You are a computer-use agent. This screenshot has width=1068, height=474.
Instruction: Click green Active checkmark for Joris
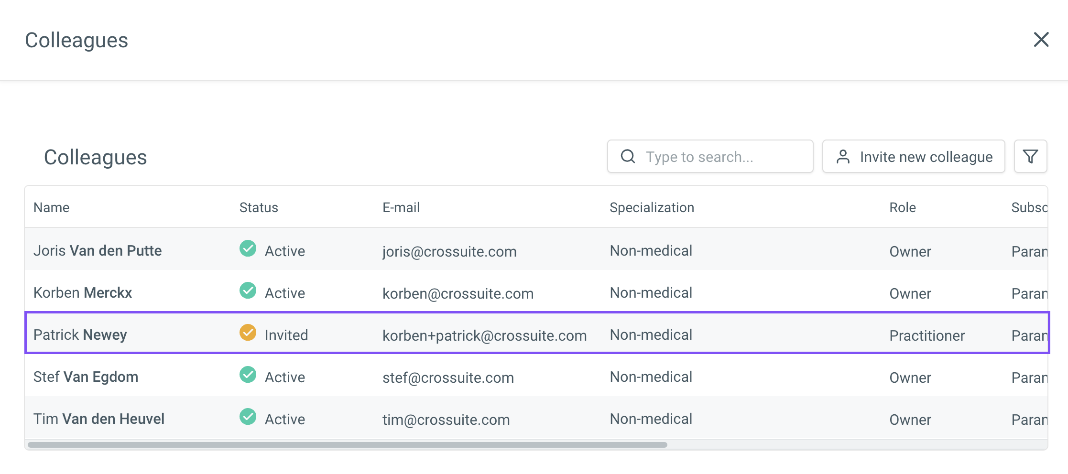click(248, 248)
